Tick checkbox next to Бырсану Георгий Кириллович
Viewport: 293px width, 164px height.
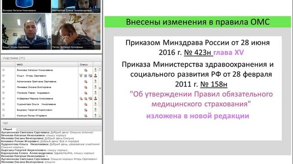(3, 110)
